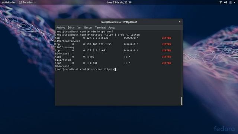Open the Ver menu
Screen dimensions: 238x134
[x=80, y=28]
